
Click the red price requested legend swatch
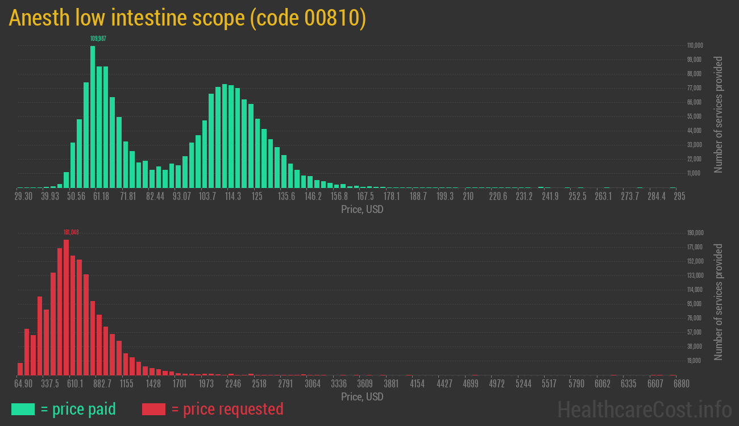(153, 409)
